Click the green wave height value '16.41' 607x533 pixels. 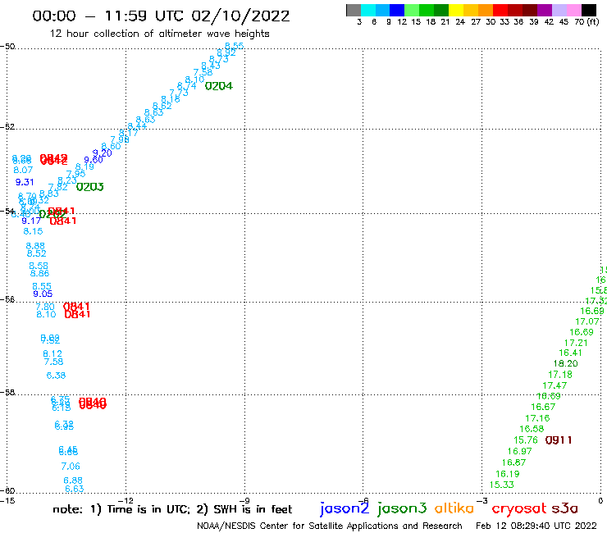[x=570, y=353]
